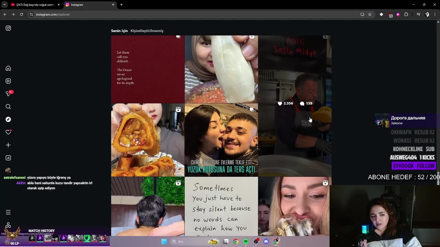Open the stuffed pastry food reel
This screenshot has width=440, height=247.
pyautogui.click(x=148, y=140)
